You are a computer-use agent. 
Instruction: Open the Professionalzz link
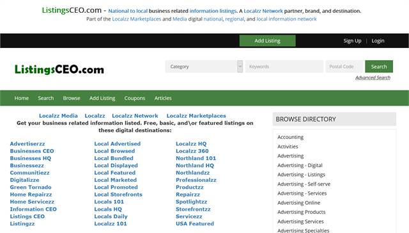(196, 180)
